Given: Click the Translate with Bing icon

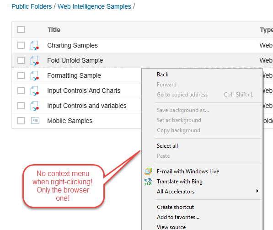Looking at the screenshot, I should coord(148,182).
